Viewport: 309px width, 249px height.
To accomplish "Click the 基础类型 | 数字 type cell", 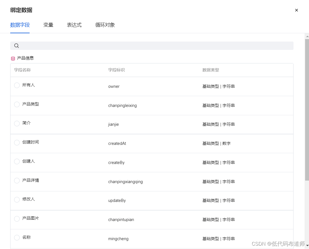I will tap(217, 143).
